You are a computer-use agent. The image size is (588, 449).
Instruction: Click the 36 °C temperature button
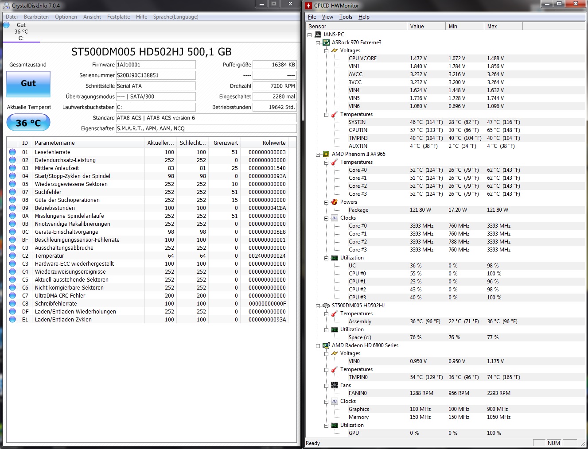[28, 123]
